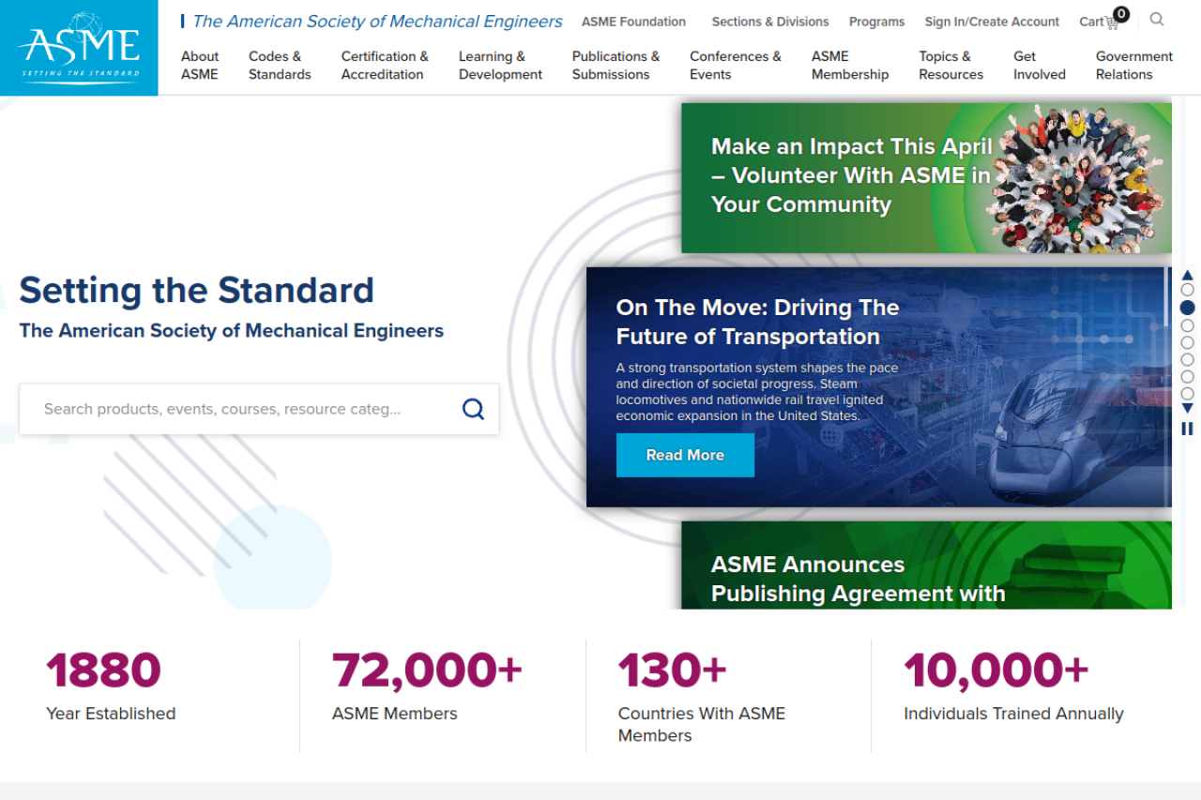Open the ASME Membership menu item

[x=849, y=66]
